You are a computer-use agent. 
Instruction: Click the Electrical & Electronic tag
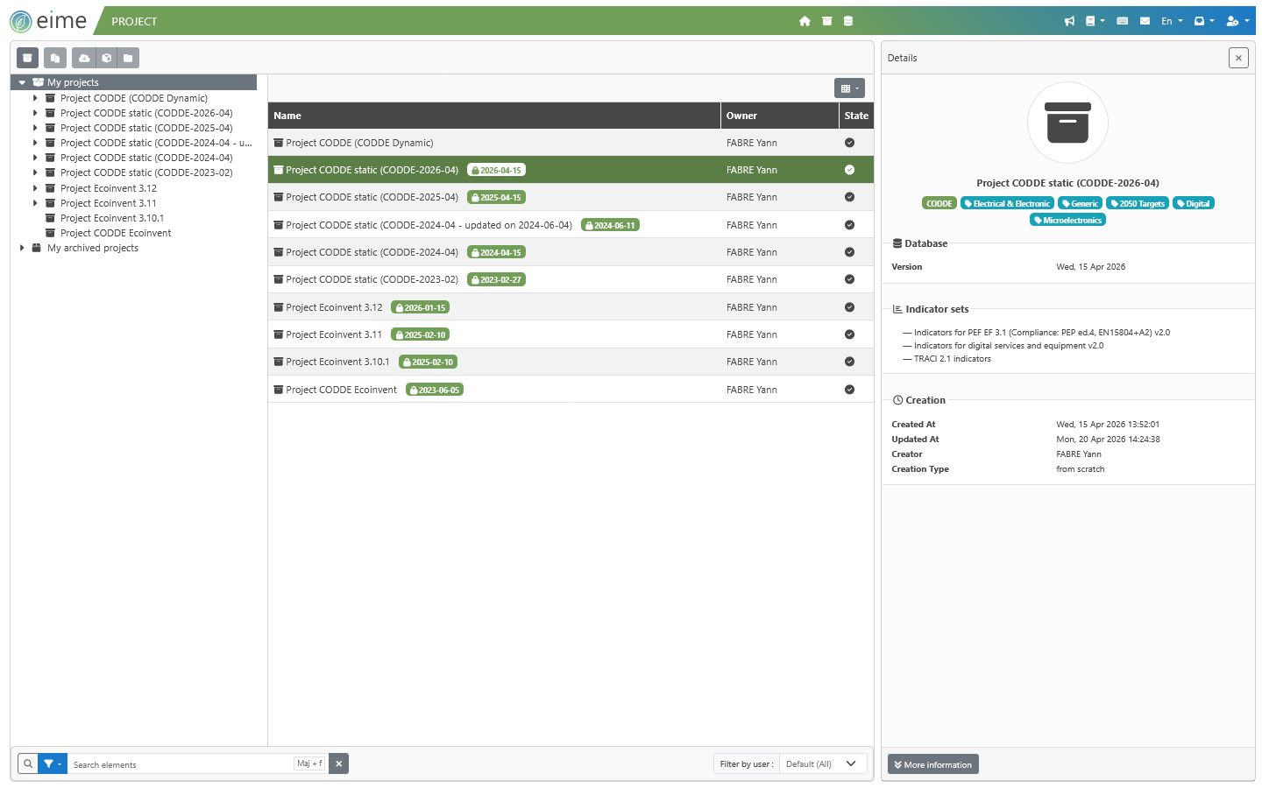click(1007, 203)
